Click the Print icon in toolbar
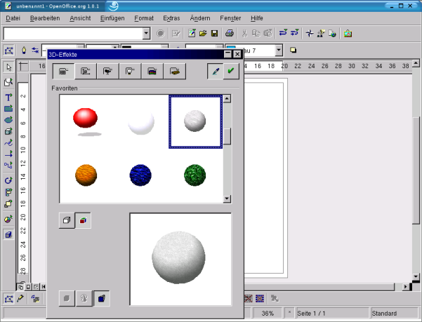The width and height of the screenshot is (422, 322). coord(229,33)
